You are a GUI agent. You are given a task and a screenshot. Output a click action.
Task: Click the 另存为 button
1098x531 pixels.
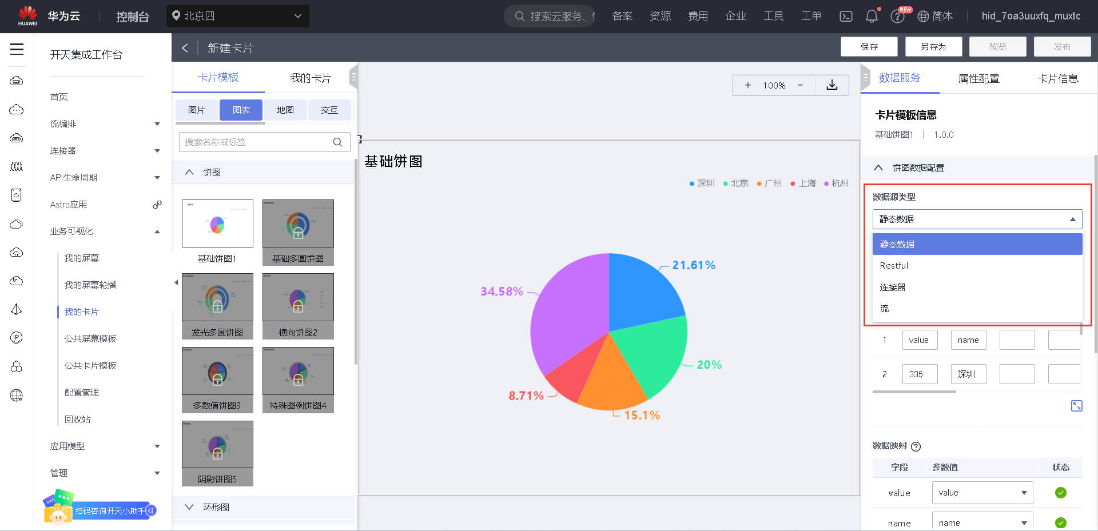pos(933,47)
